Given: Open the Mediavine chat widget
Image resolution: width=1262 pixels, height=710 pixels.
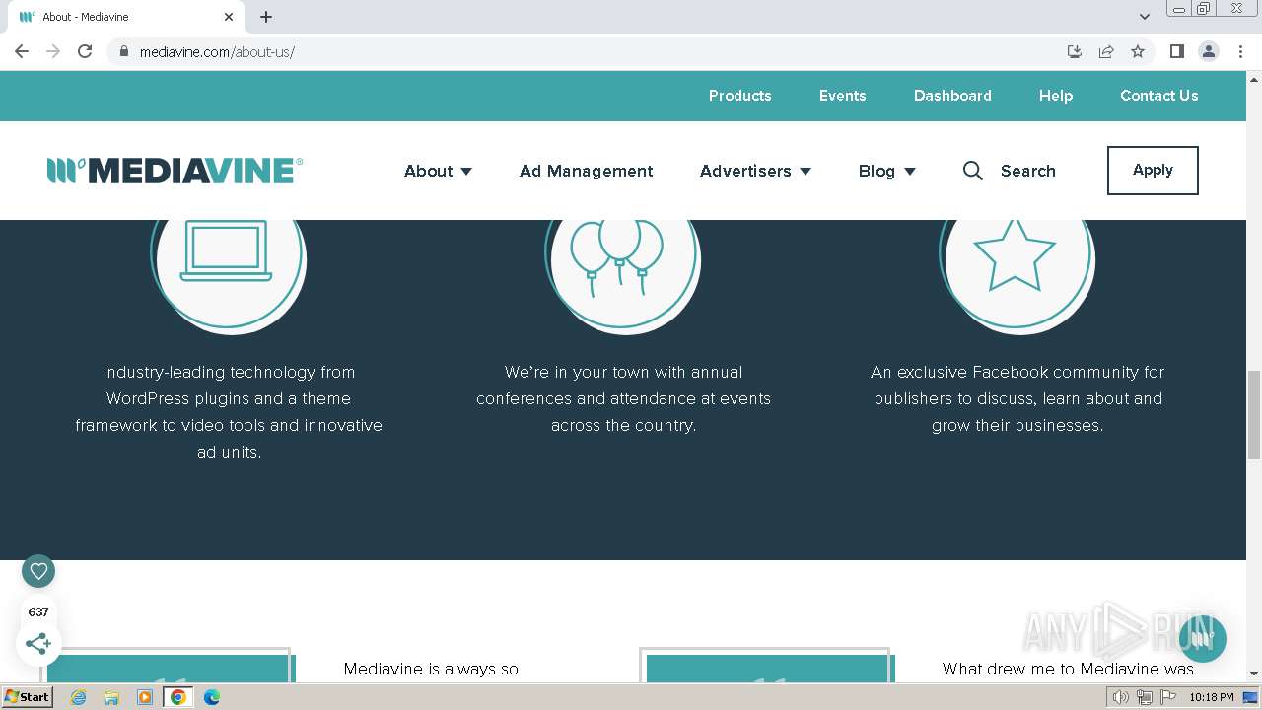Looking at the screenshot, I should coord(1202,639).
